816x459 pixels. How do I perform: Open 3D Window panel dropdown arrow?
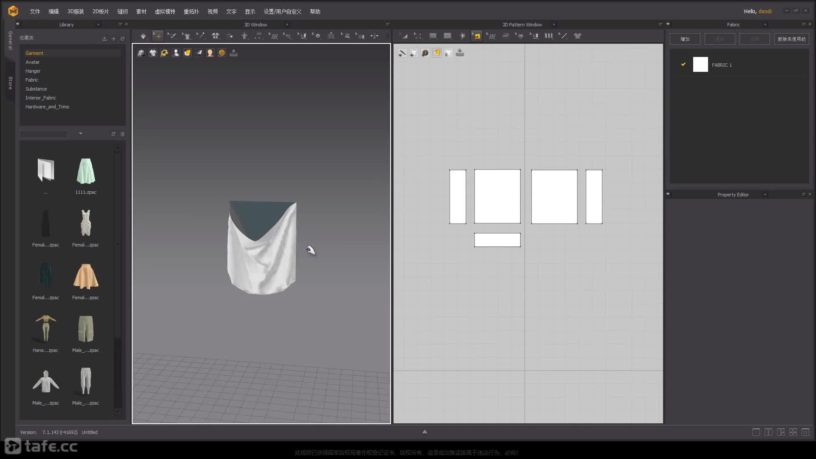287,25
